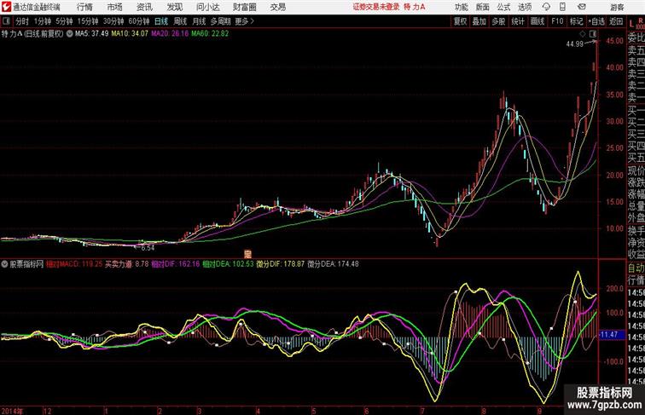Click the 股票指标网 indicator name label
Image resolution: width=645 pixels, height=415 pixels.
26,264
